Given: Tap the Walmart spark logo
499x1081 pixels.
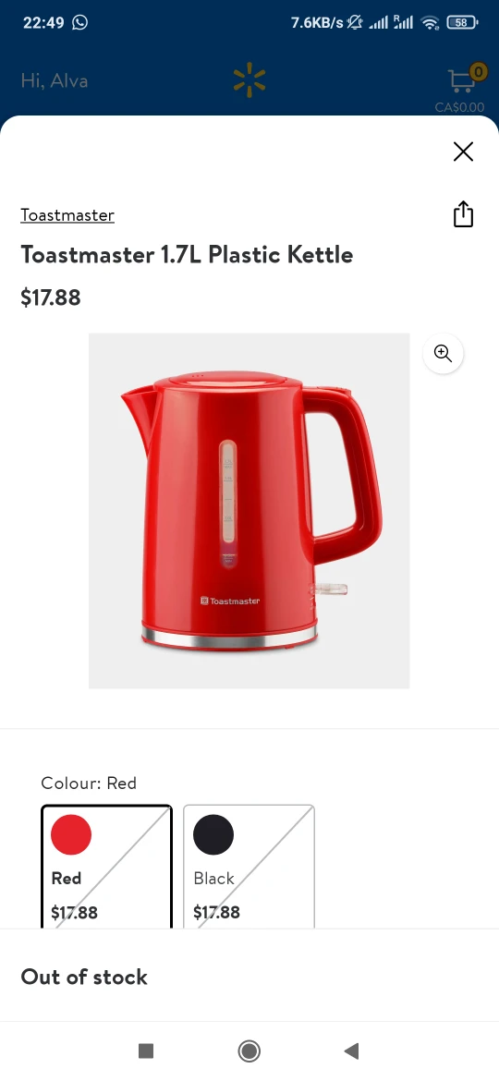Looking at the screenshot, I should tap(249, 79).
